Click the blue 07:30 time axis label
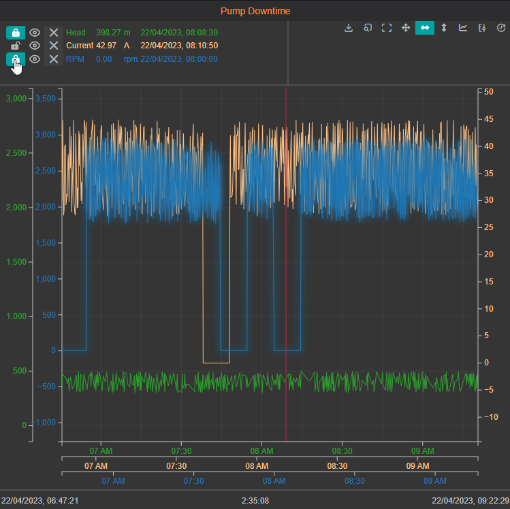This screenshot has width=510, height=509. pyautogui.click(x=193, y=481)
